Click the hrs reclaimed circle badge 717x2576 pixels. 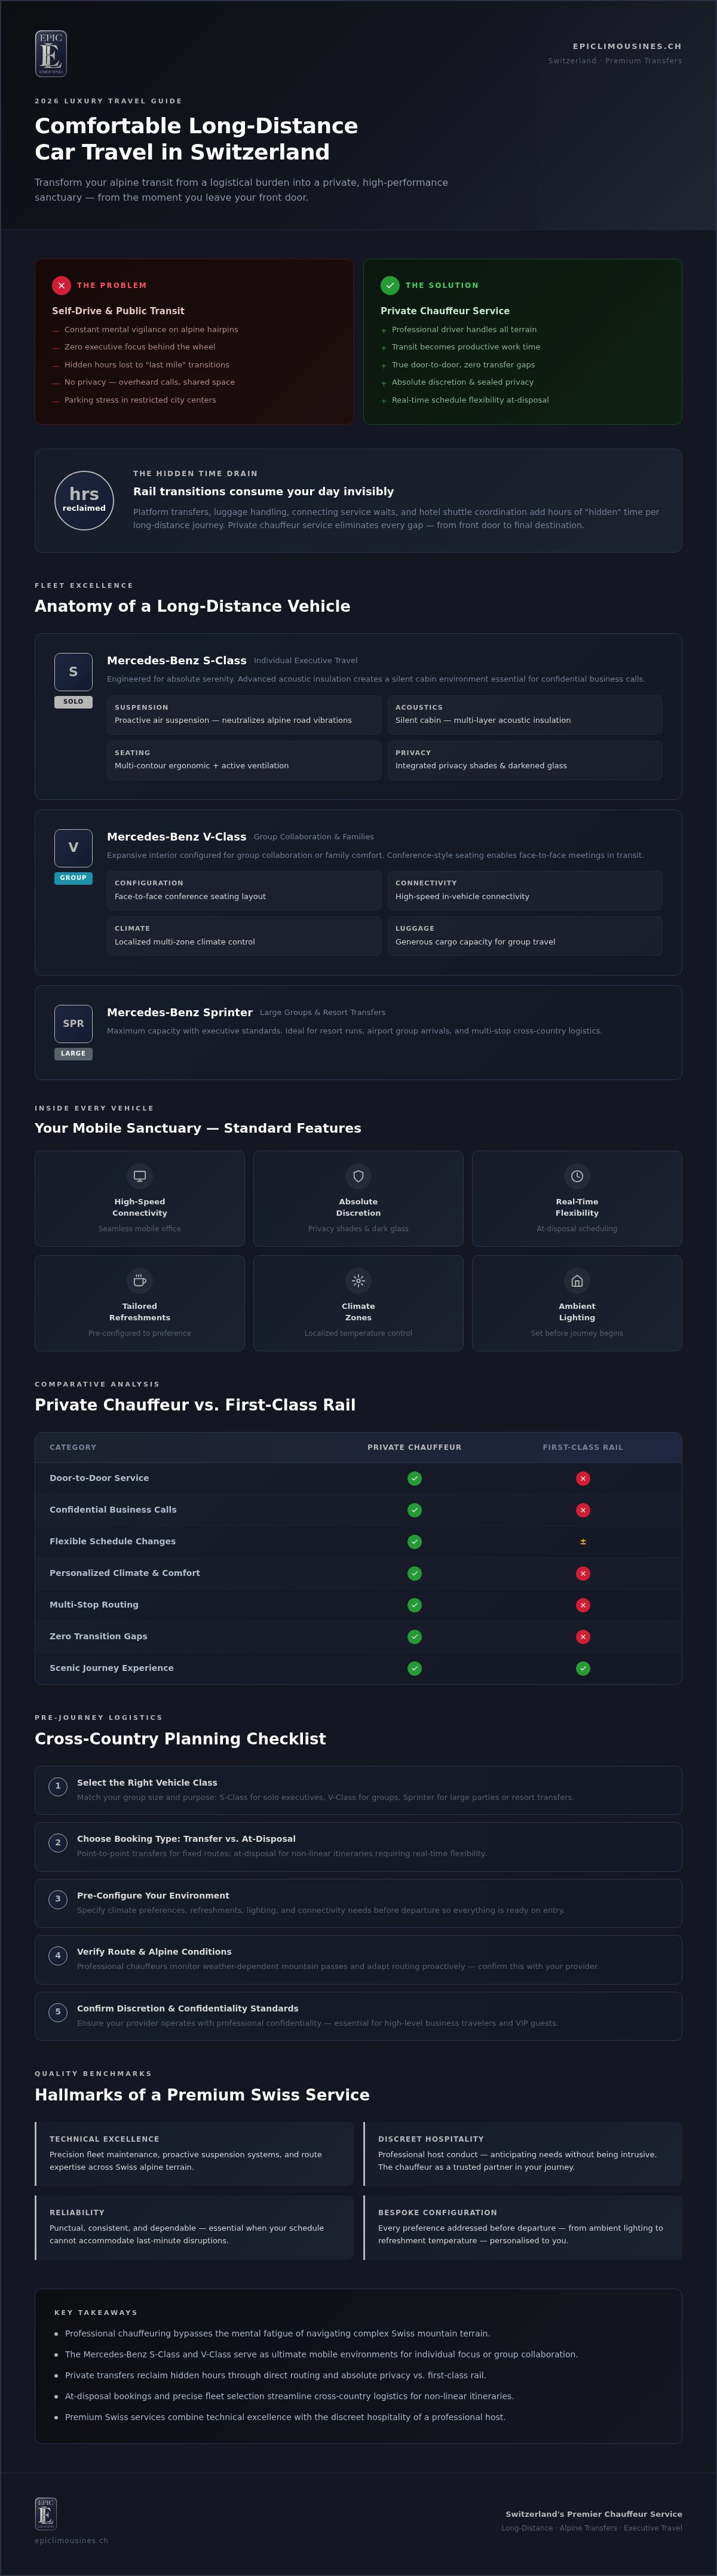(84, 500)
